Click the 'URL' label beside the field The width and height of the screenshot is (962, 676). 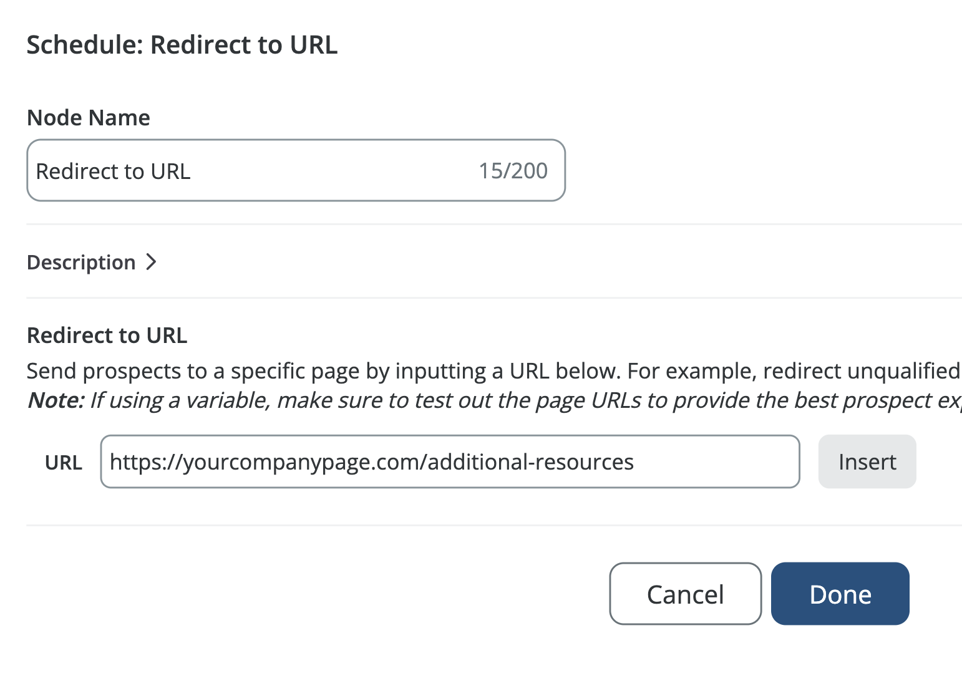point(63,463)
